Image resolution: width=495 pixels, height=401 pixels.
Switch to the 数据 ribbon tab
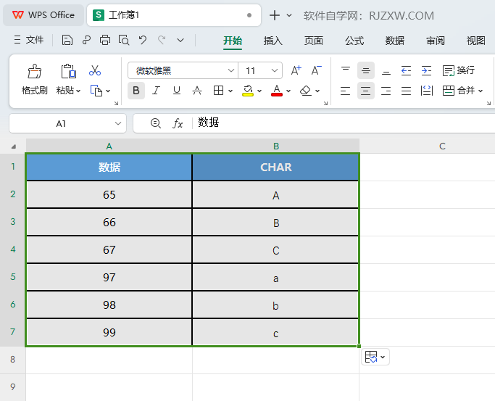tap(394, 41)
